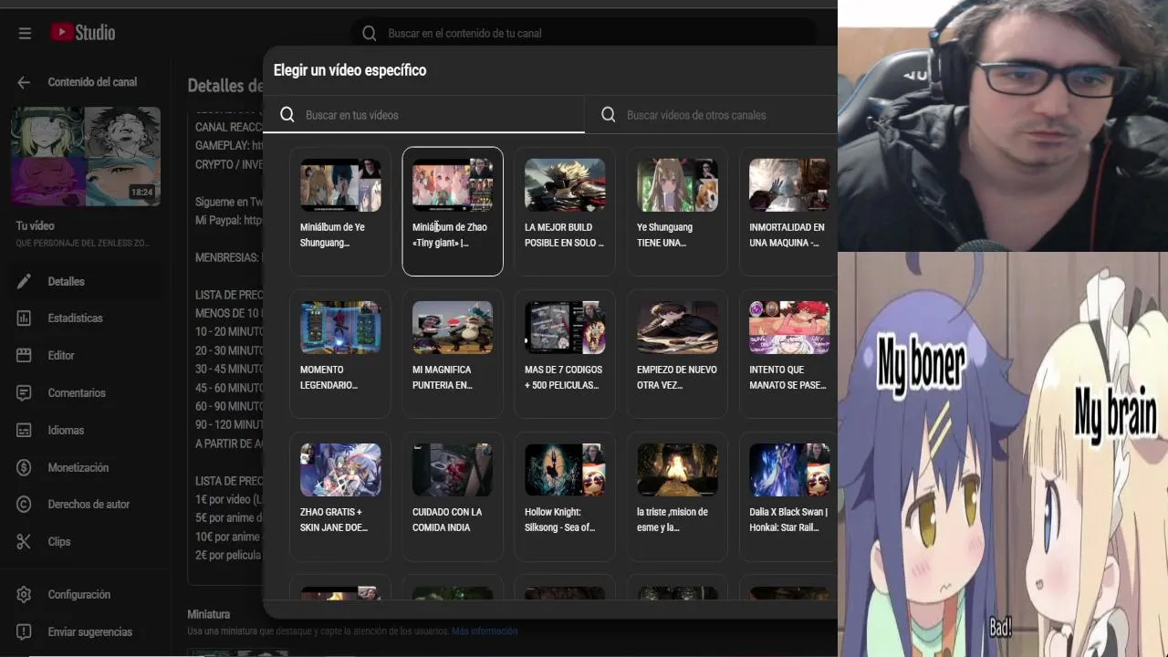The height and width of the screenshot is (657, 1168).
Task: Choose the Ye Shunguang TIENE UNA video
Action: tap(677, 211)
